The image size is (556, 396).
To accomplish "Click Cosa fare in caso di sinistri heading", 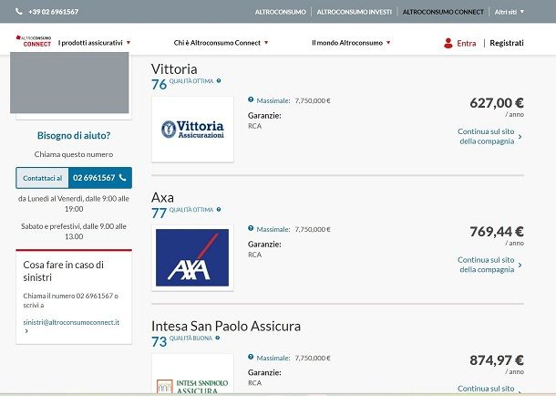I will [64, 271].
